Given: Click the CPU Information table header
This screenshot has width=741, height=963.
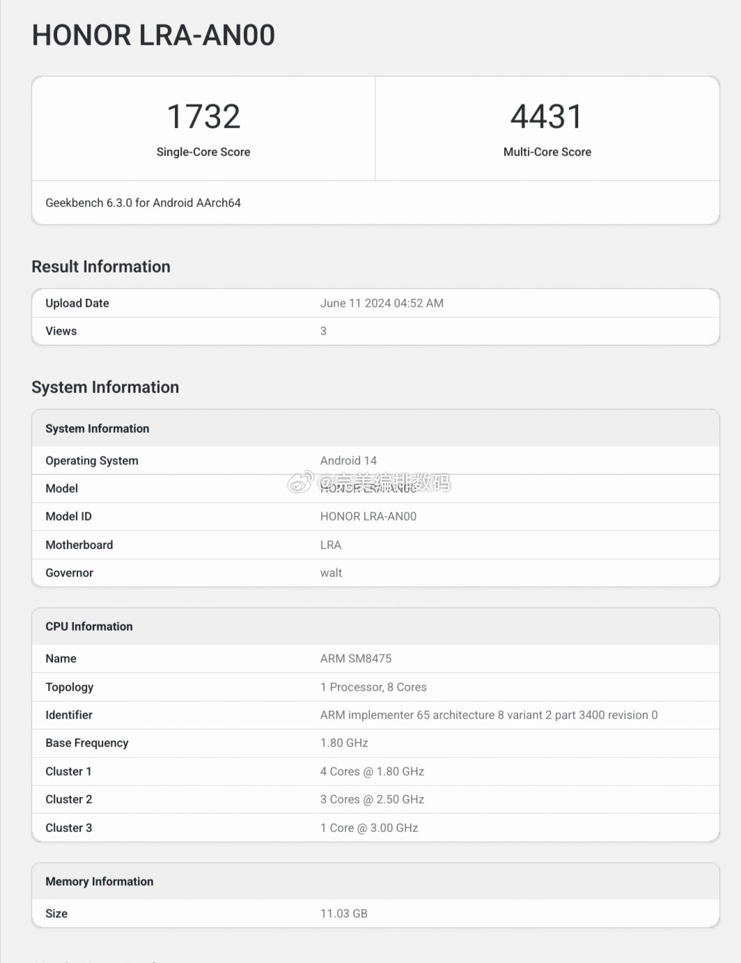Looking at the screenshot, I should pos(89,626).
